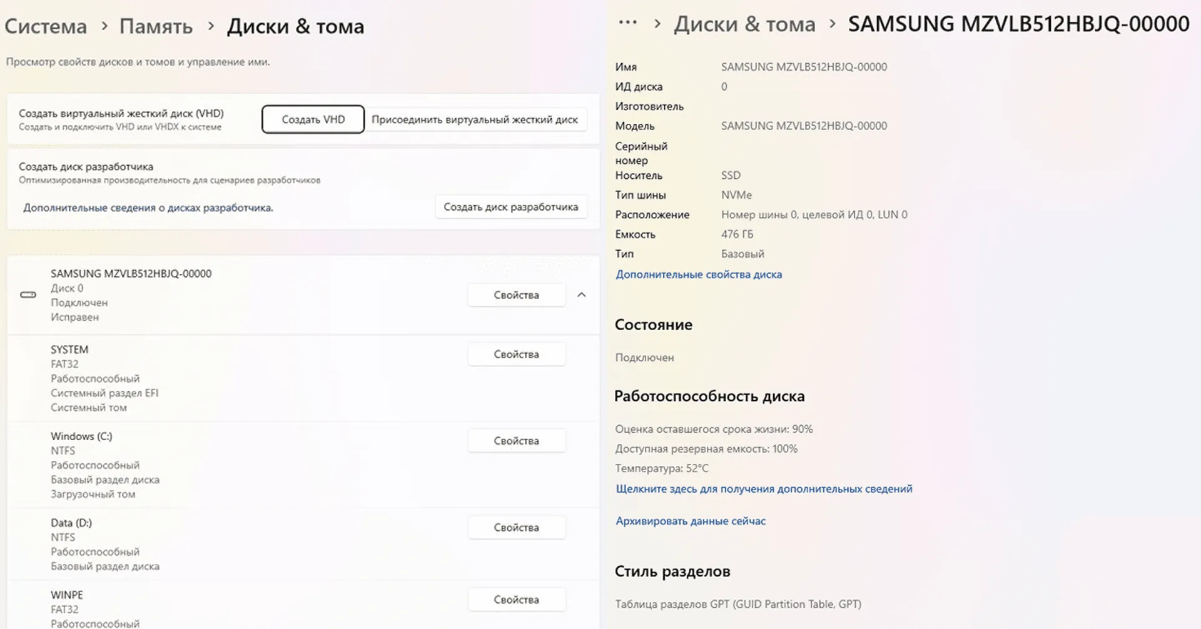Click Щелкните здесь для получения дополнительных сведений

(764, 488)
